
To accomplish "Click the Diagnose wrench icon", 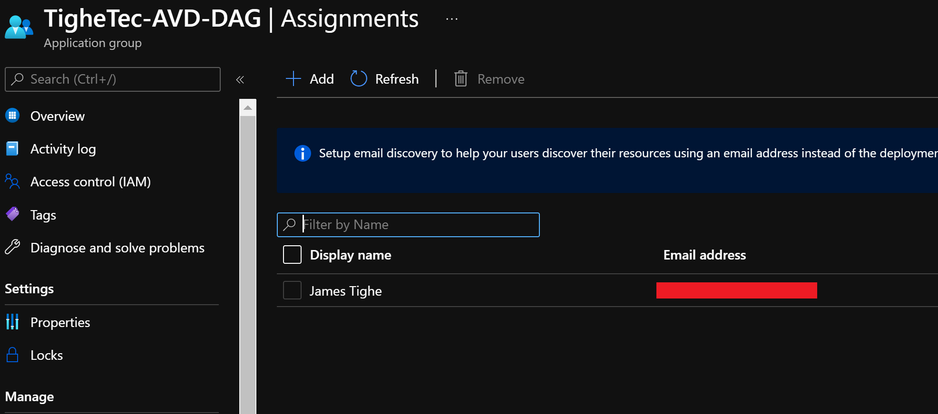I will (12, 247).
